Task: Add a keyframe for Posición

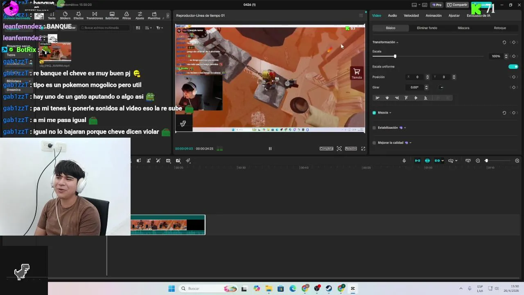Action: 514,77
